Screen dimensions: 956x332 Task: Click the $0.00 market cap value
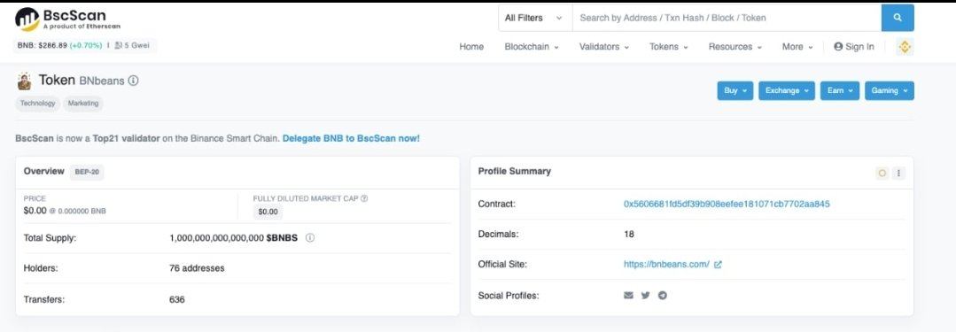268,212
